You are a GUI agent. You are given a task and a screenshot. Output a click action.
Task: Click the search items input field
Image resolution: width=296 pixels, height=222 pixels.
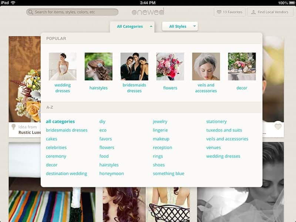tap(74, 12)
